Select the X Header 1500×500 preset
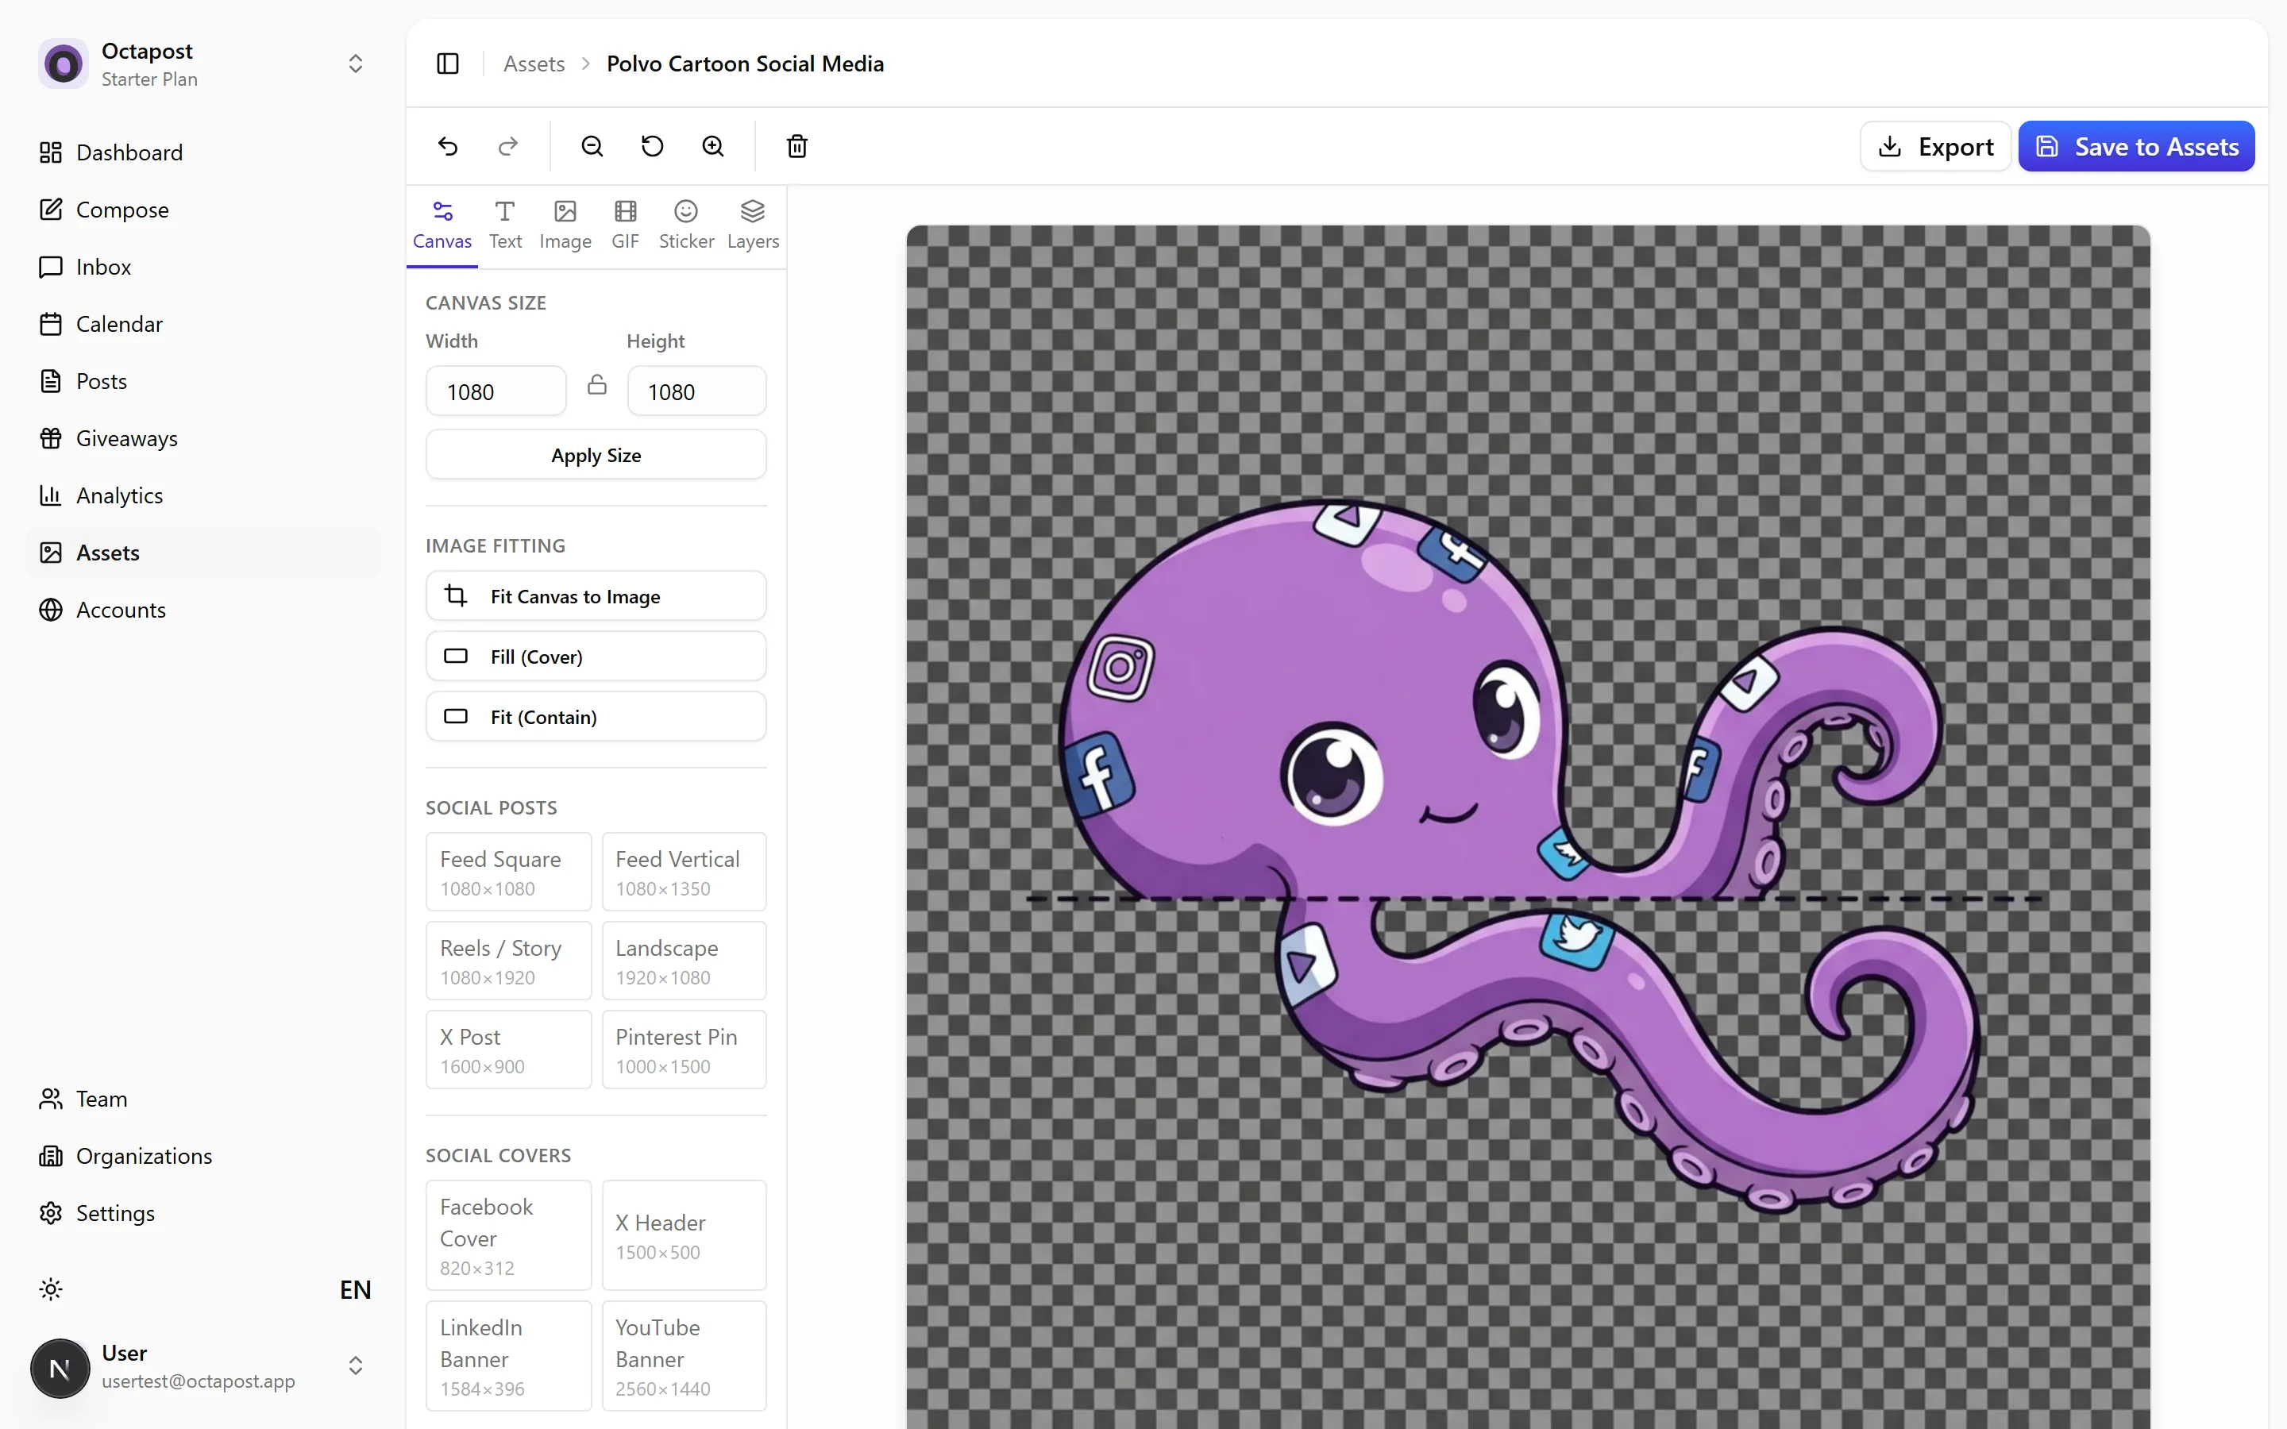This screenshot has height=1429, width=2287. [685, 1235]
